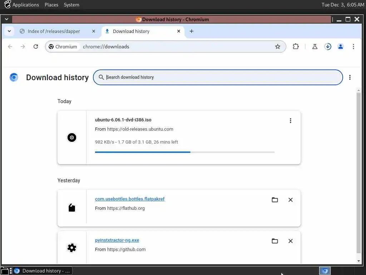Click the gear icon beside pyinstxtractor-ng.exe
The image size is (366, 275).
71,248
